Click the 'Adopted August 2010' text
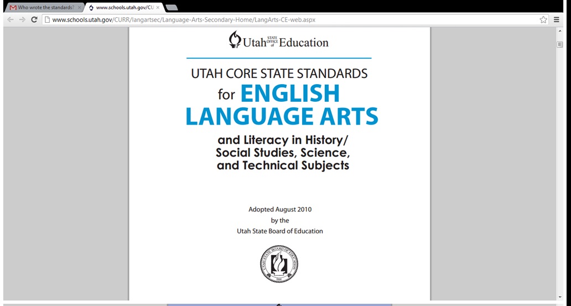Viewport: 571px width, 306px height. [280, 210]
